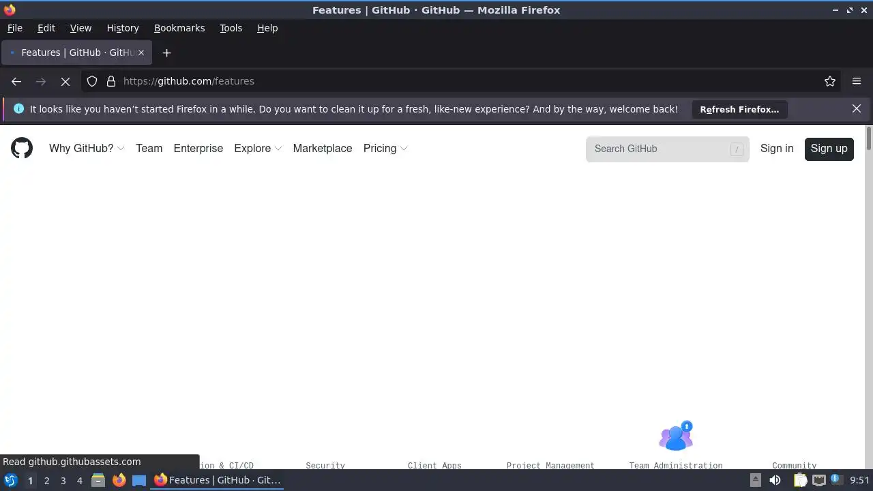
Task: Open a new tab with plus
Action: tap(166, 53)
